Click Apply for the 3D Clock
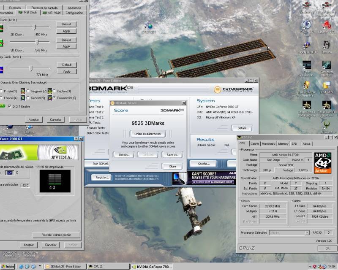338x270 pixels. [x=66, y=46]
